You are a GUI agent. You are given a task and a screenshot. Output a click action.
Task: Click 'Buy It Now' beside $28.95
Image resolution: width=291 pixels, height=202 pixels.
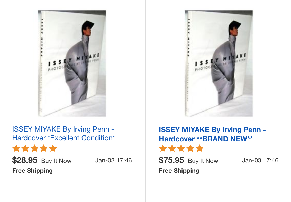click(56, 161)
